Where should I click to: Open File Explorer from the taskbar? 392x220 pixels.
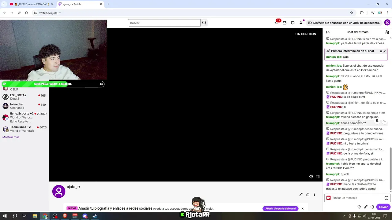(35, 216)
